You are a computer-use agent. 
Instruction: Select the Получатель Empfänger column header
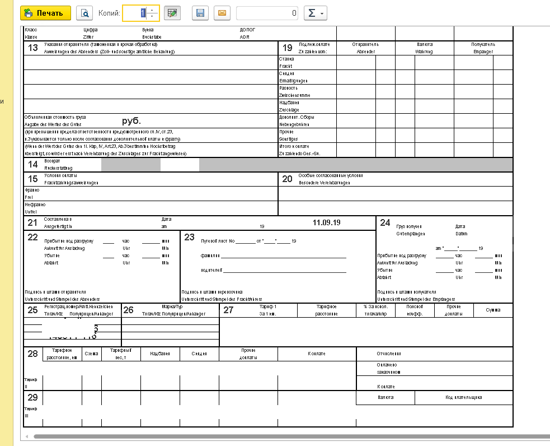(x=483, y=48)
